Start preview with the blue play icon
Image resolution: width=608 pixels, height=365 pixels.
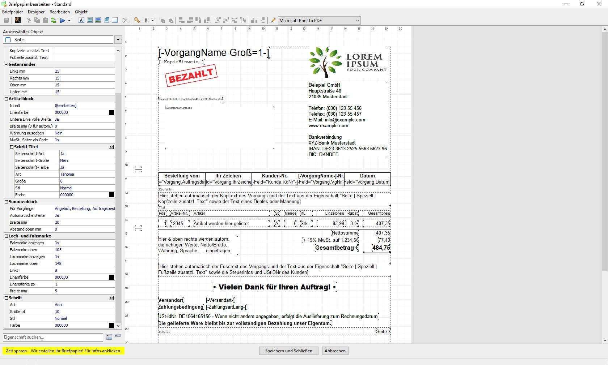tap(62, 20)
